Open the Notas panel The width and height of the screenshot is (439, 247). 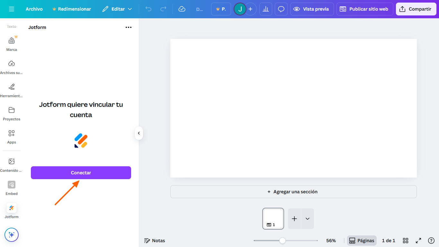coord(155,241)
